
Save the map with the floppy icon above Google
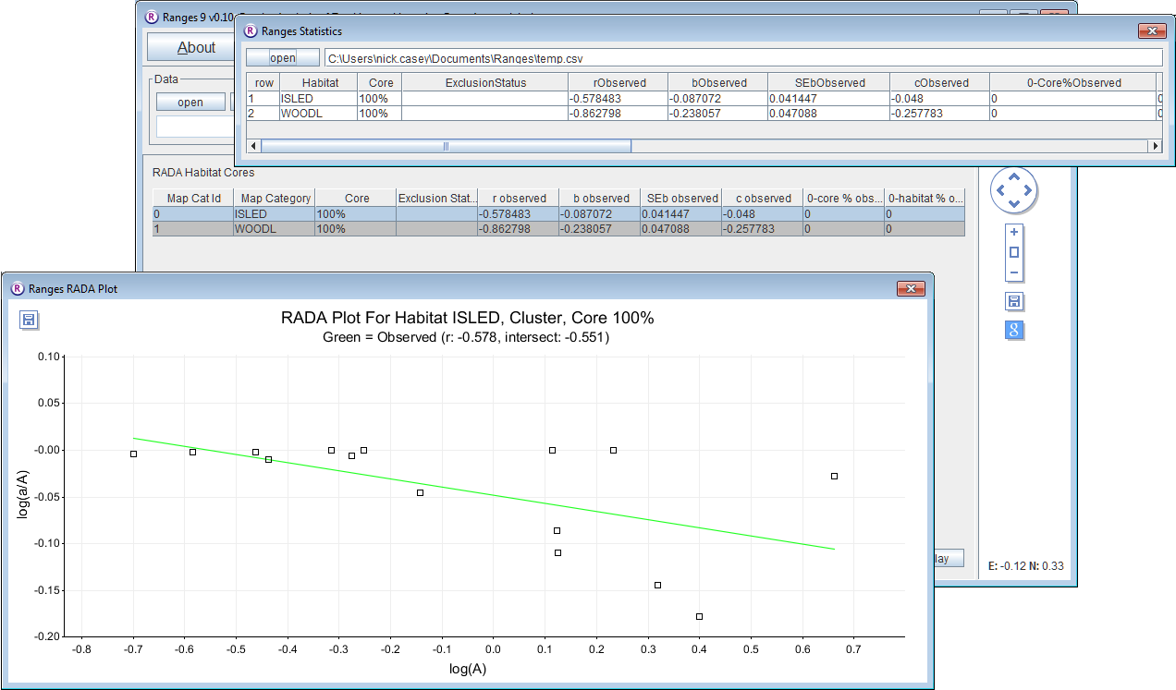1014,302
